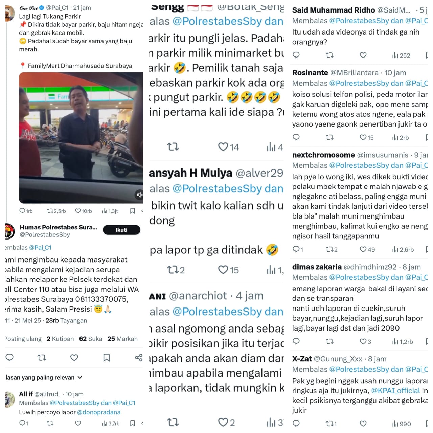Like Said Muhammad Ridho's reply
This screenshot has width=433, height=433.
click(363, 55)
